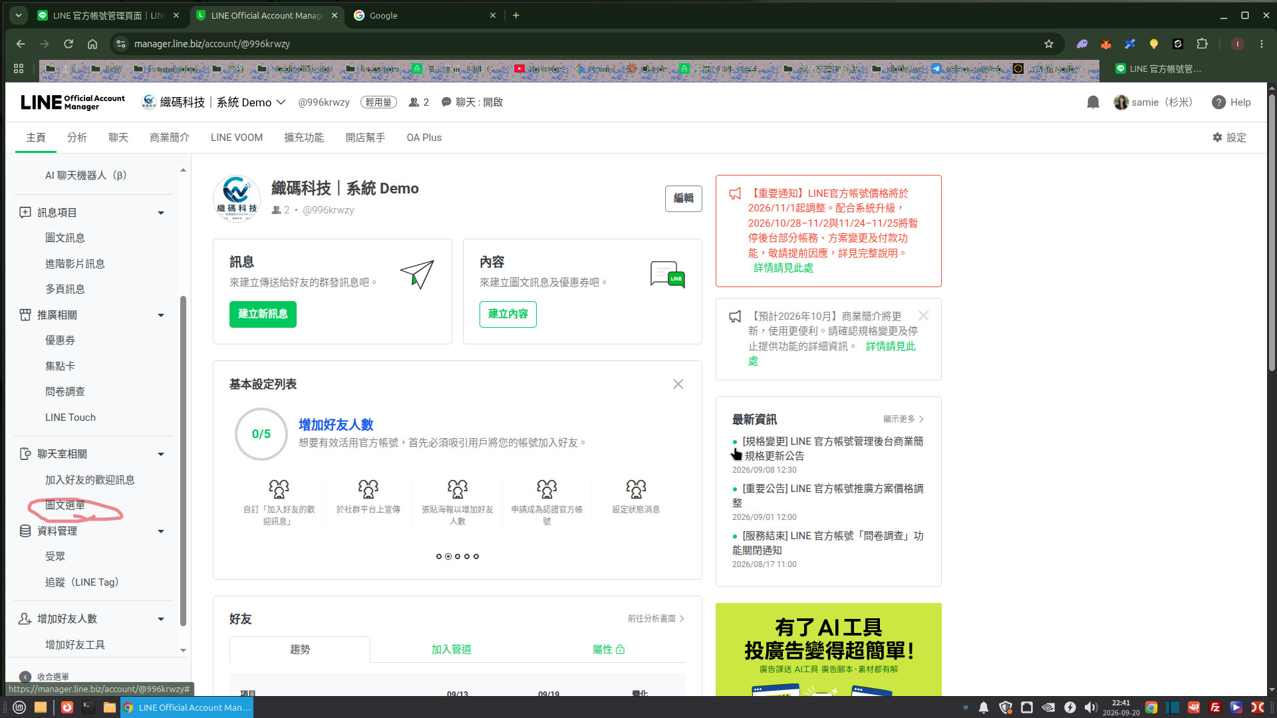This screenshot has height=718, width=1277.
Task: Open the account switcher dropdown 系統 Demo
Action: [213, 102]
